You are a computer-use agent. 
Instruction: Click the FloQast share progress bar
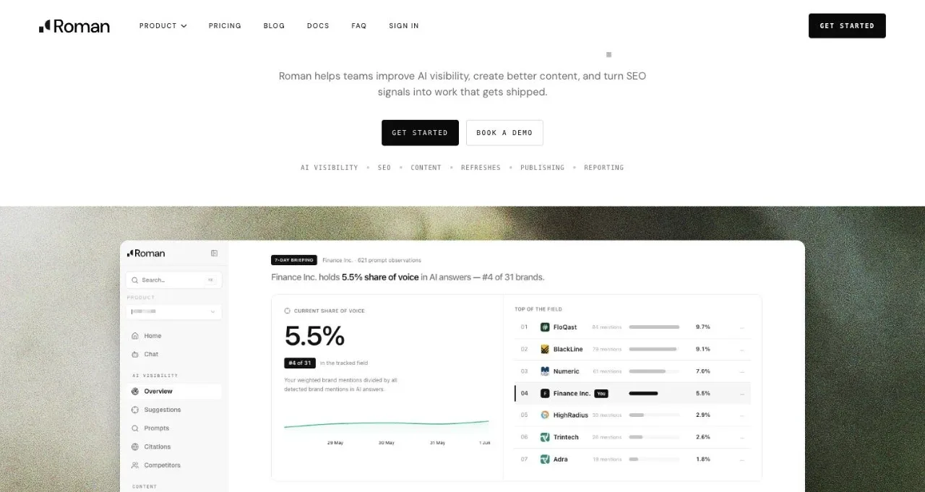654,327
